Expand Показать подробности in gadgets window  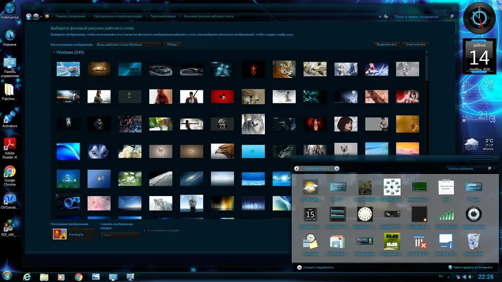316,268
